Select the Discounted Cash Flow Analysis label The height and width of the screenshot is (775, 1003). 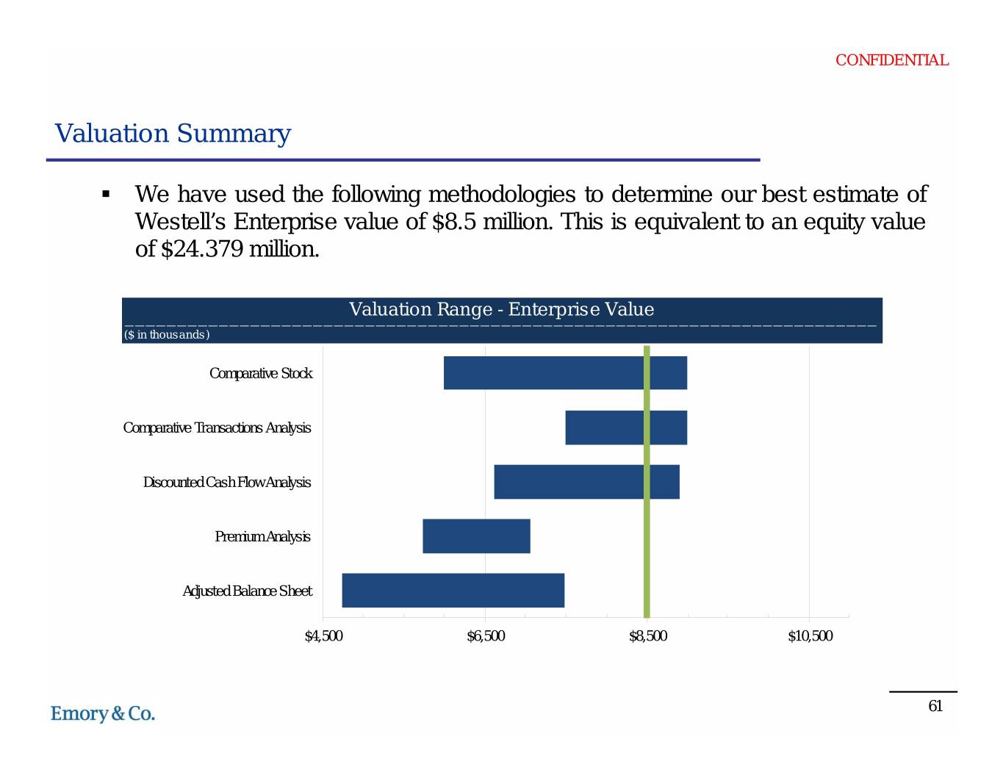pyautogui.click(x=227, y=482)
